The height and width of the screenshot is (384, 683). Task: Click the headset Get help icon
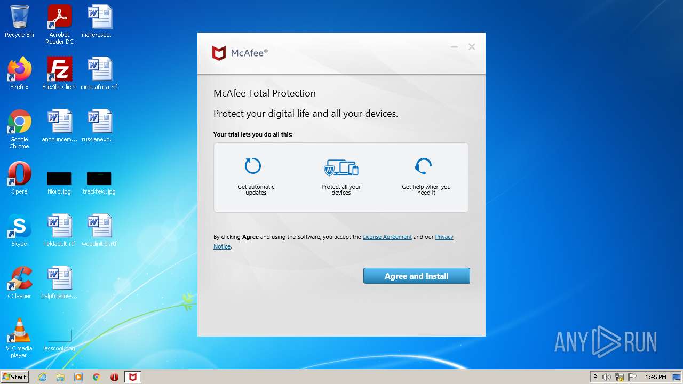423,166
